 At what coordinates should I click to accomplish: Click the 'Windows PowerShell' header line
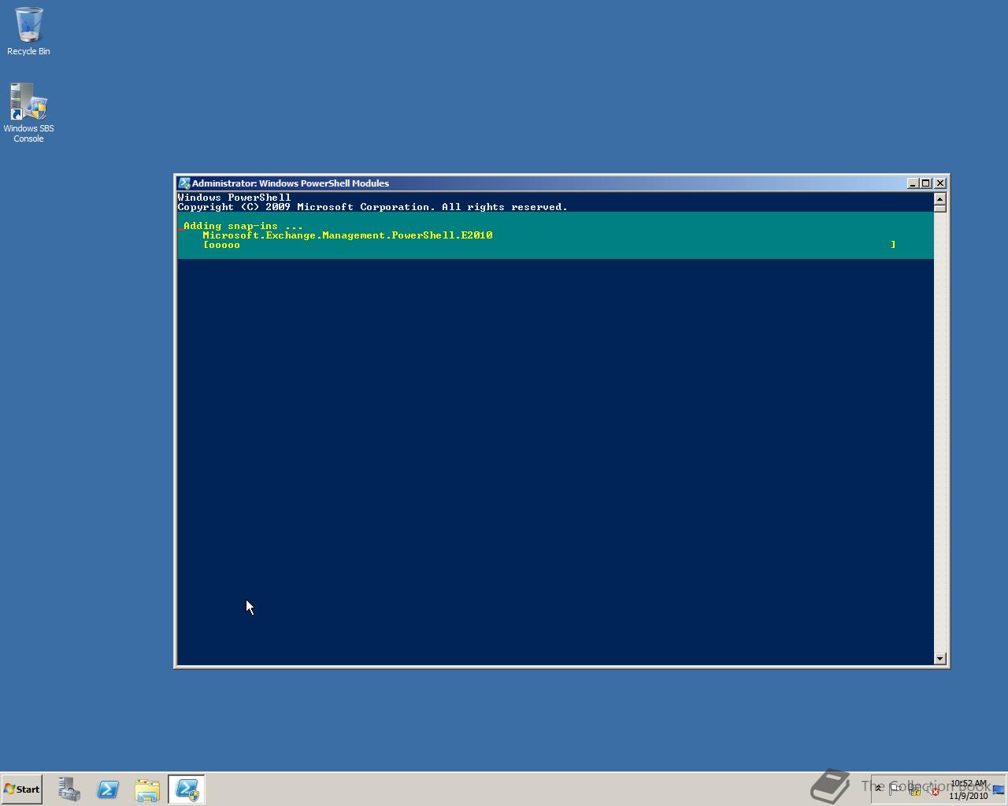point(234,198)
